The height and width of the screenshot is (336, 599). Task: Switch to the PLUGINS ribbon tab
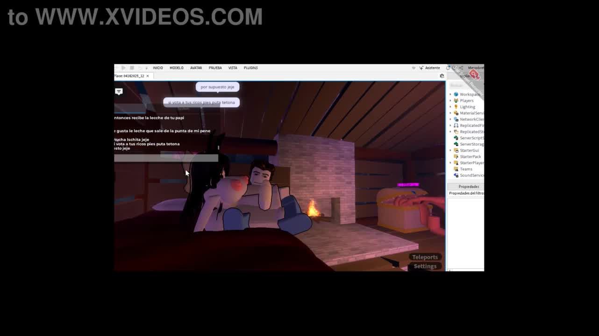click(250, 68)
